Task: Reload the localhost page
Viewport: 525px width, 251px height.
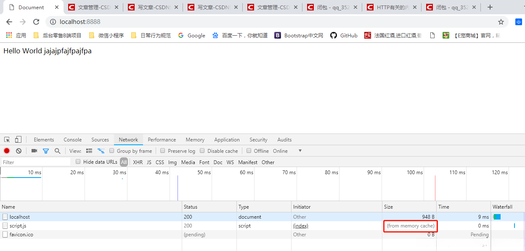Action: (36, 22)
